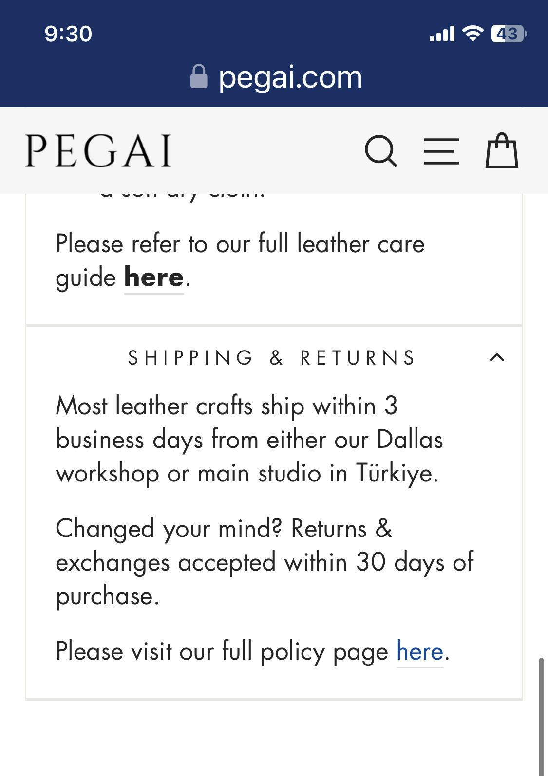Image resolution: width=548 pixels, height=776 pixels.
Task: Tap 'Please refer to our full leather care' text
Action: coord(240,243)
